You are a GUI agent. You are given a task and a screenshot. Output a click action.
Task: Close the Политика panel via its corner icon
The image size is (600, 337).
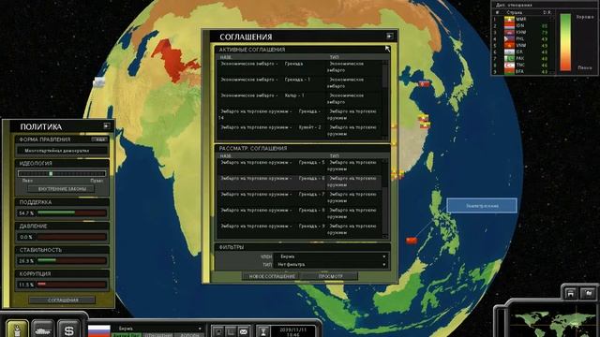pyautogui.click(x=106, y=125)
